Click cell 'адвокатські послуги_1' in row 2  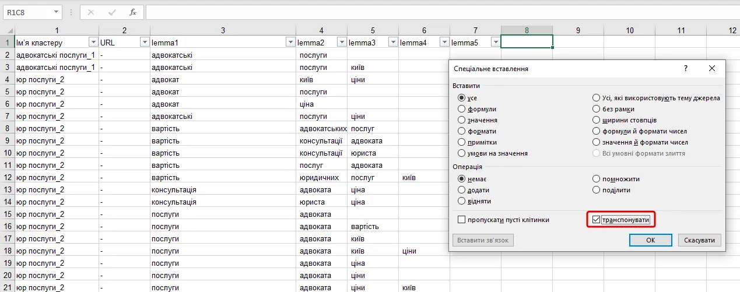click(x=57, y=55)
